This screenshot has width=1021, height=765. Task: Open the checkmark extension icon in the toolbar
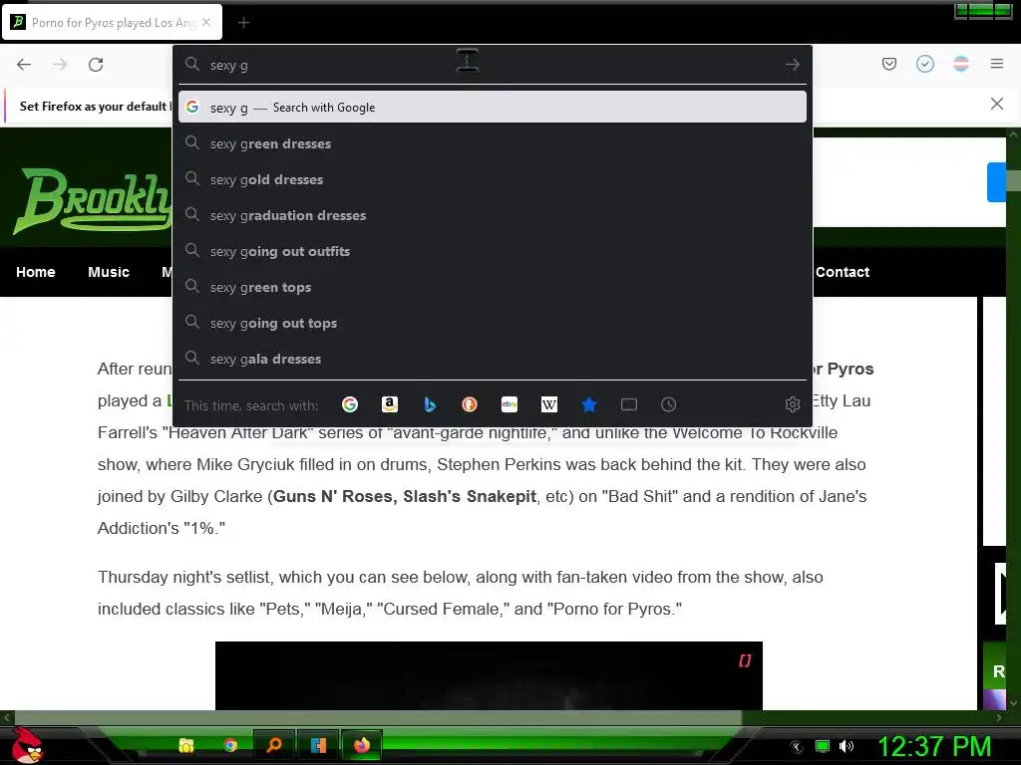(x=925, y=64)
